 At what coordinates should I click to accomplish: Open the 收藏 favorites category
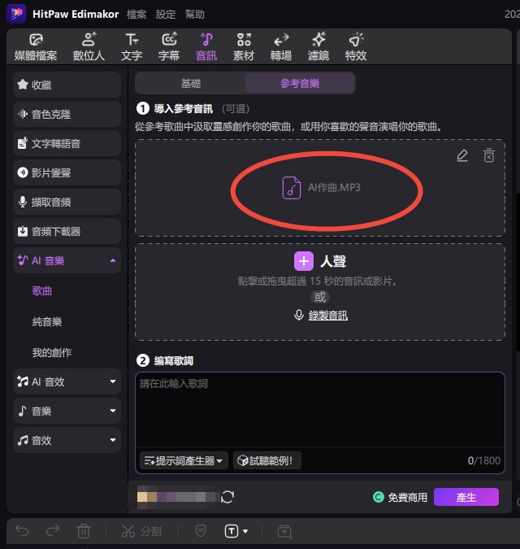pyautogui.click(x=67, y=85)
